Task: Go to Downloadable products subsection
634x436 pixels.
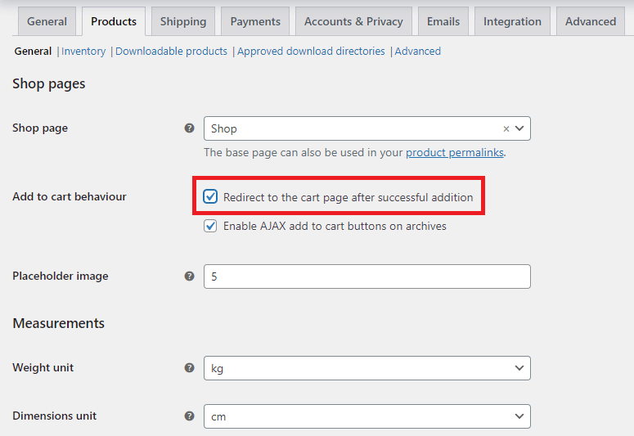Action: pos(171,52)
